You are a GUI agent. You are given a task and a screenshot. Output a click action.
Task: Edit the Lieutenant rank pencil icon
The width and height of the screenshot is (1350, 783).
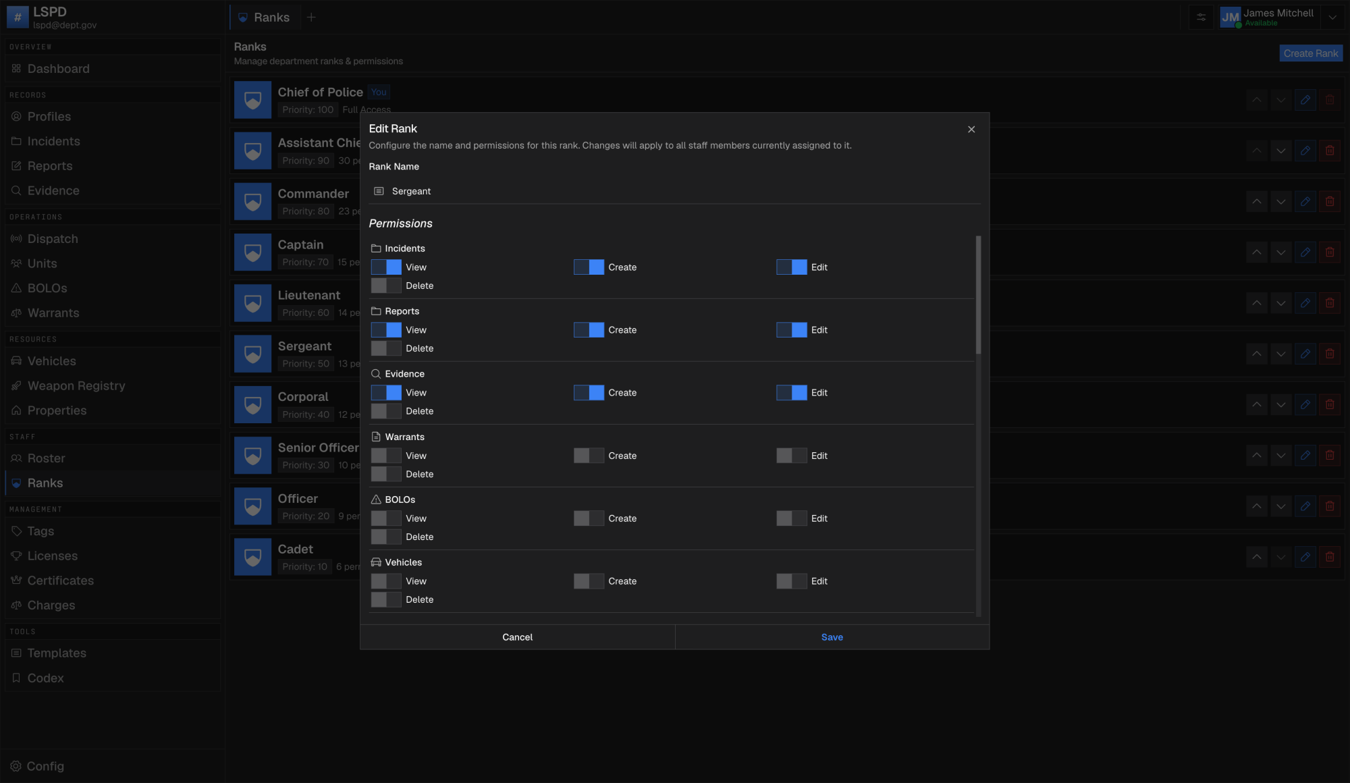coord(1305,303)
